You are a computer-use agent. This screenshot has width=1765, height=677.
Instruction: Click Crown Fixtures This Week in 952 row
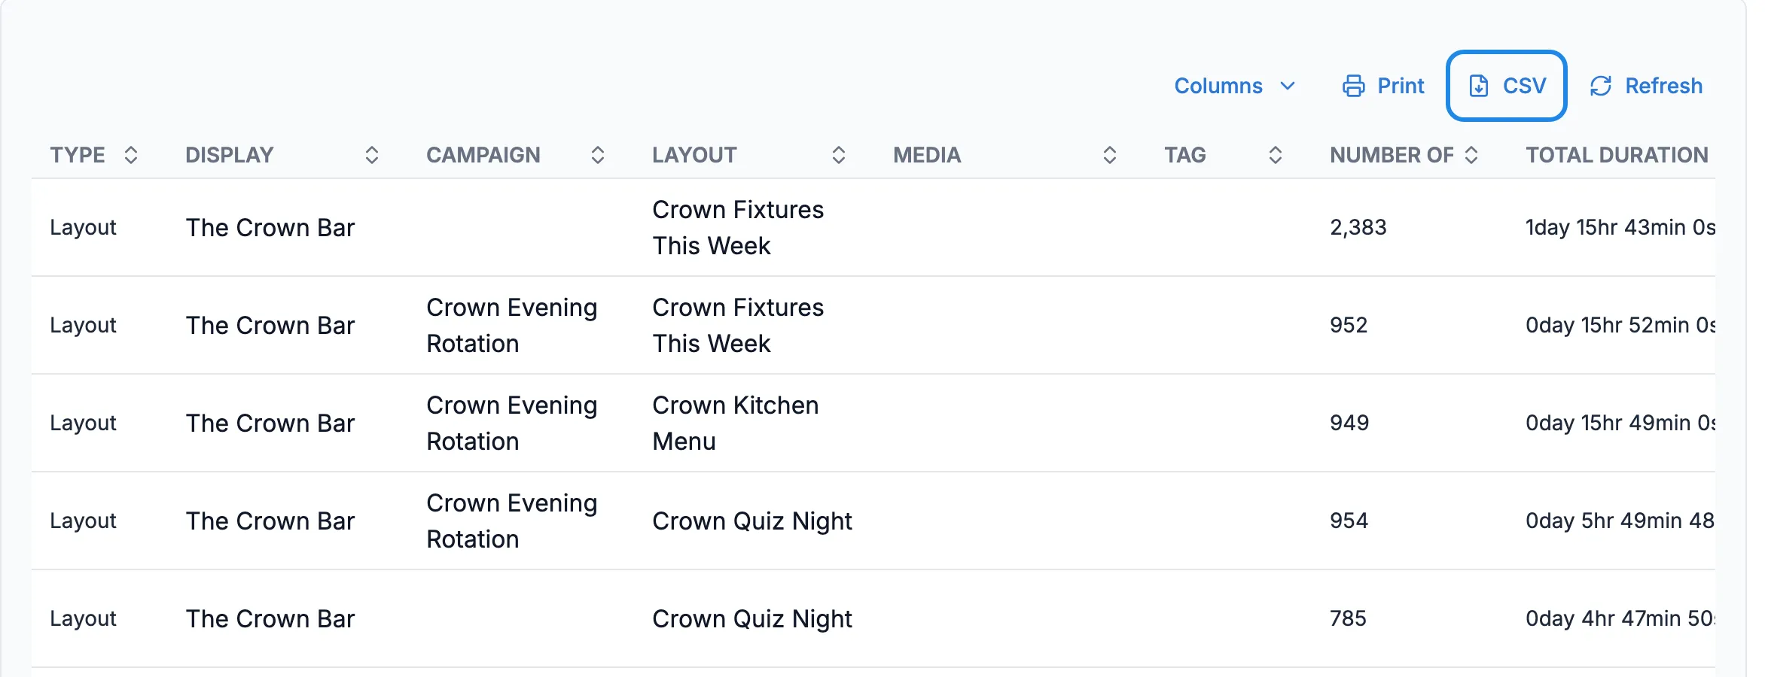tap(738, 325)
